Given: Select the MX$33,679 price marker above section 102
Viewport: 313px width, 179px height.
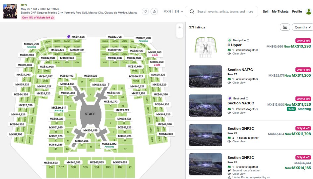Looking at the screenshot, I should [120, 162].
